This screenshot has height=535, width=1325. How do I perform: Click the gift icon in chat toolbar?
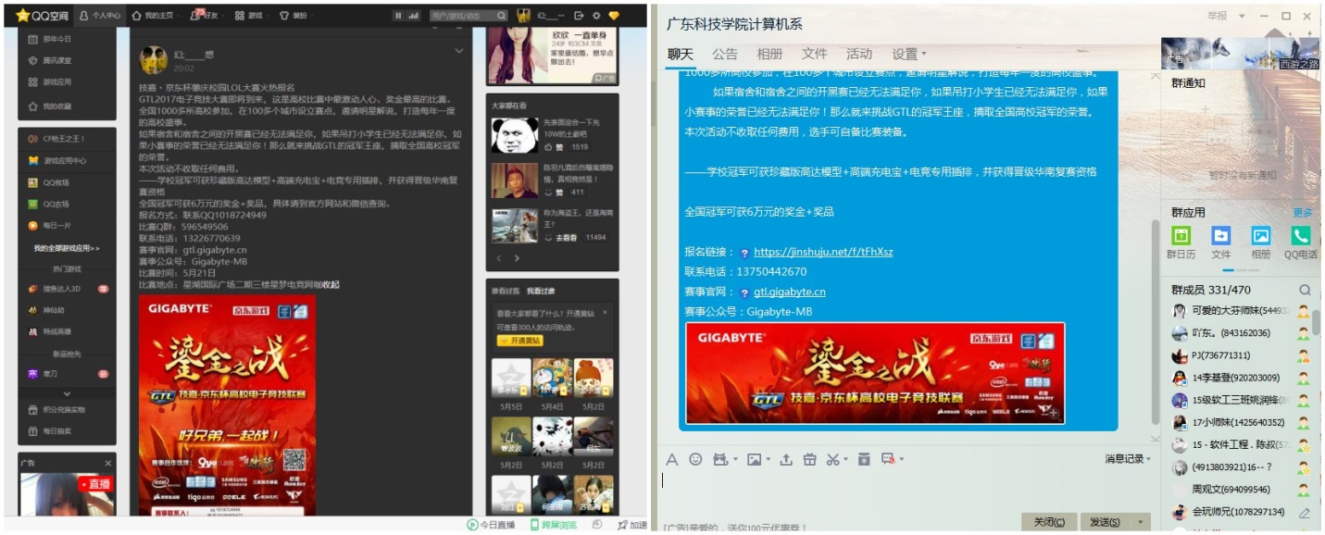click(x=810, y=459)
